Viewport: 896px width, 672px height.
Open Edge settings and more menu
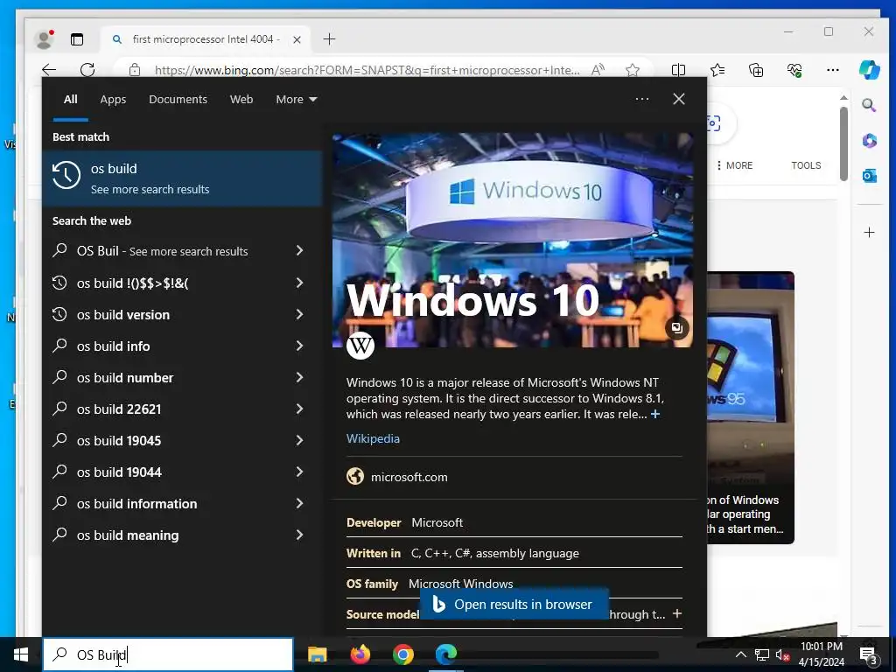click(x=833, y=70)
